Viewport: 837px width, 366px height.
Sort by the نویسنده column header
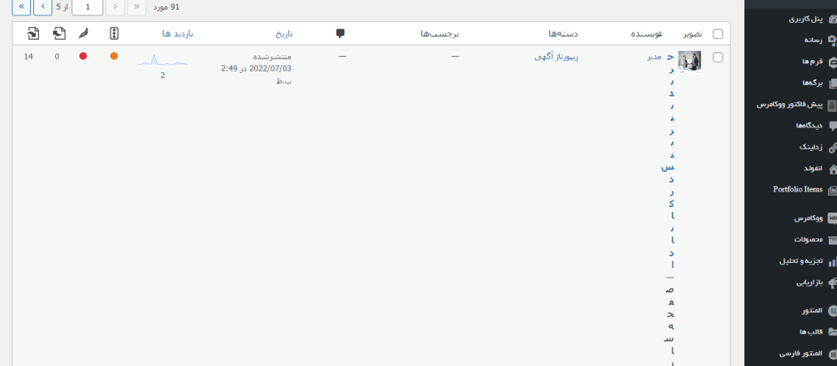pyautogui.click(x=646, y=33)
